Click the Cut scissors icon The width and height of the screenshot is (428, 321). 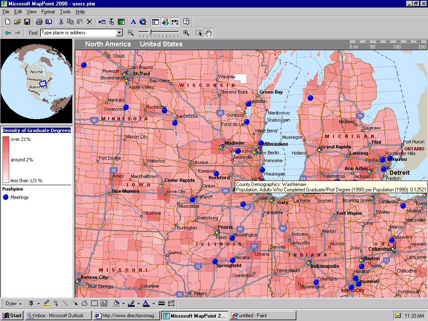click(x=61, y=22)
